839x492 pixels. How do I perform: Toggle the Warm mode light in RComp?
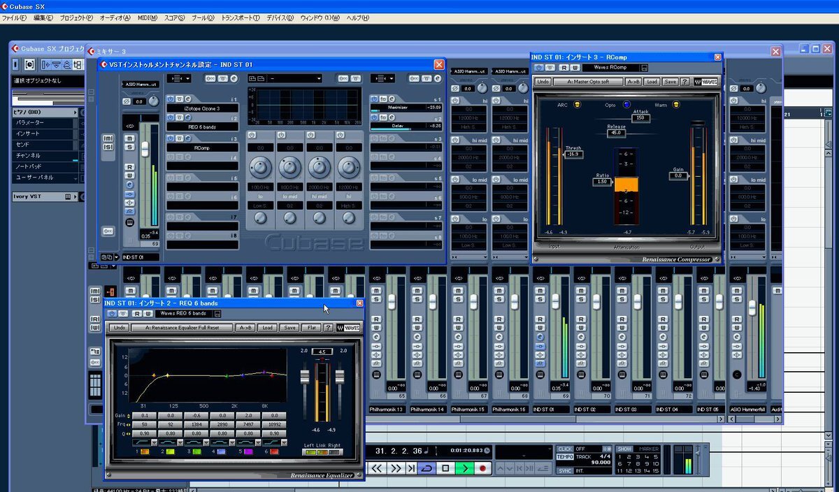675,105
